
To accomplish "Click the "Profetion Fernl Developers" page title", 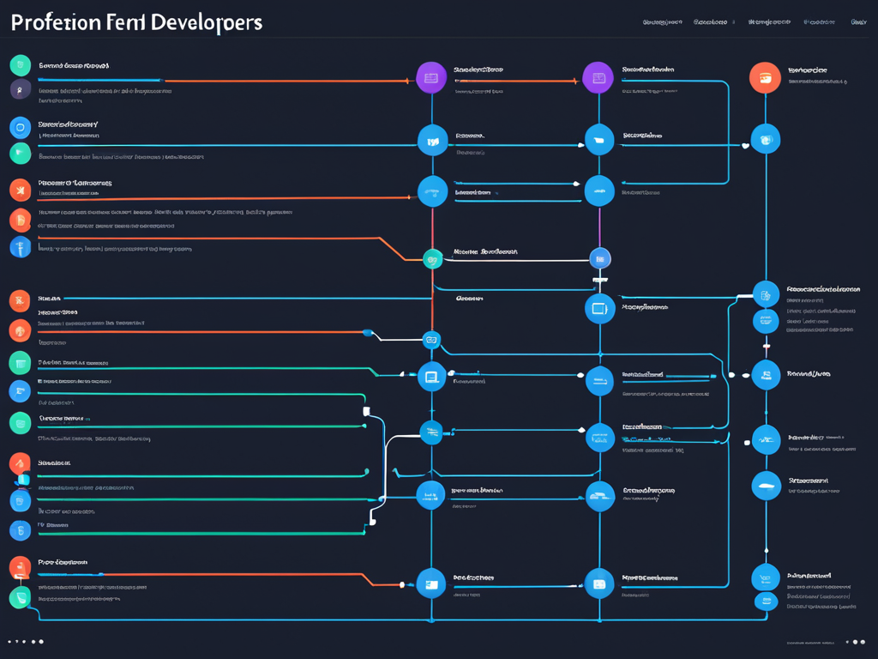I will tap(137, 22).
